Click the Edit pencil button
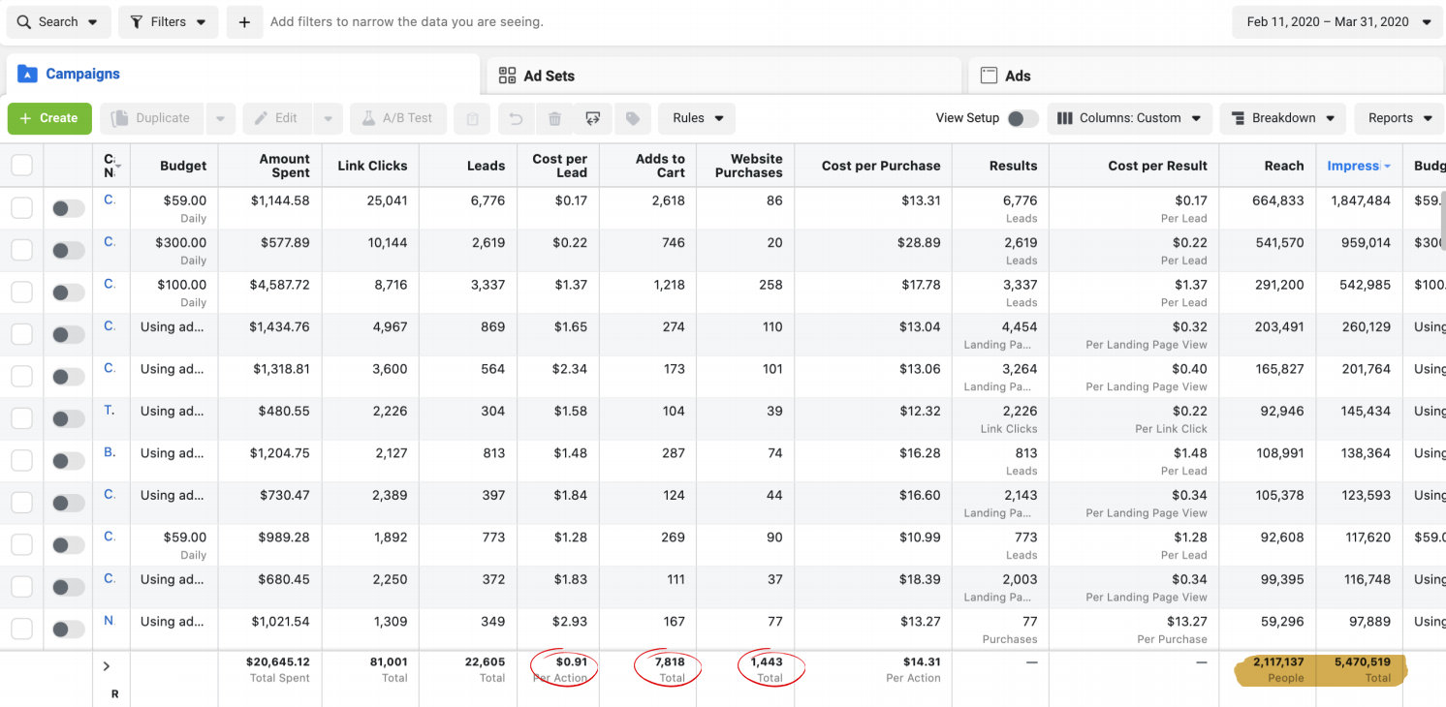The width and height of the screenshot is (1446, 707). pyautogui.click(x=275, y=118)
